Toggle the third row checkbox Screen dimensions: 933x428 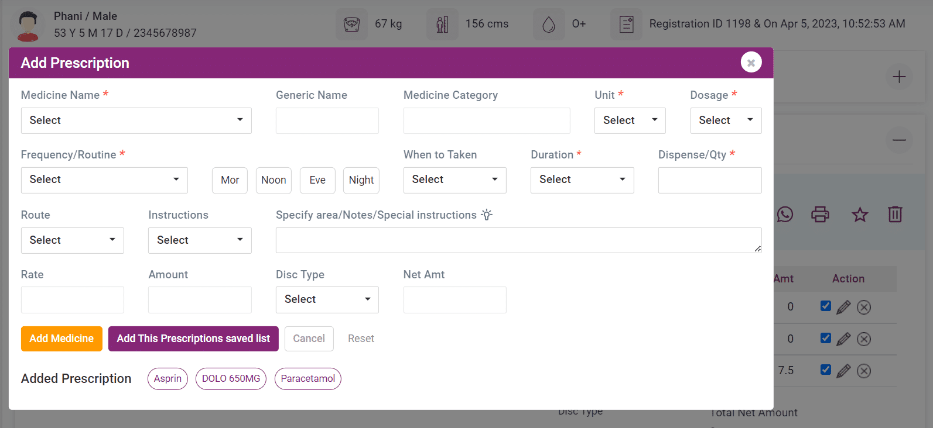[x=826, y=370]
